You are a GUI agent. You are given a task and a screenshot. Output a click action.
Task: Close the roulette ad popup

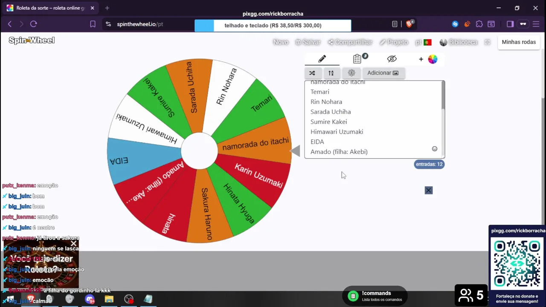[x=73, y=244]
